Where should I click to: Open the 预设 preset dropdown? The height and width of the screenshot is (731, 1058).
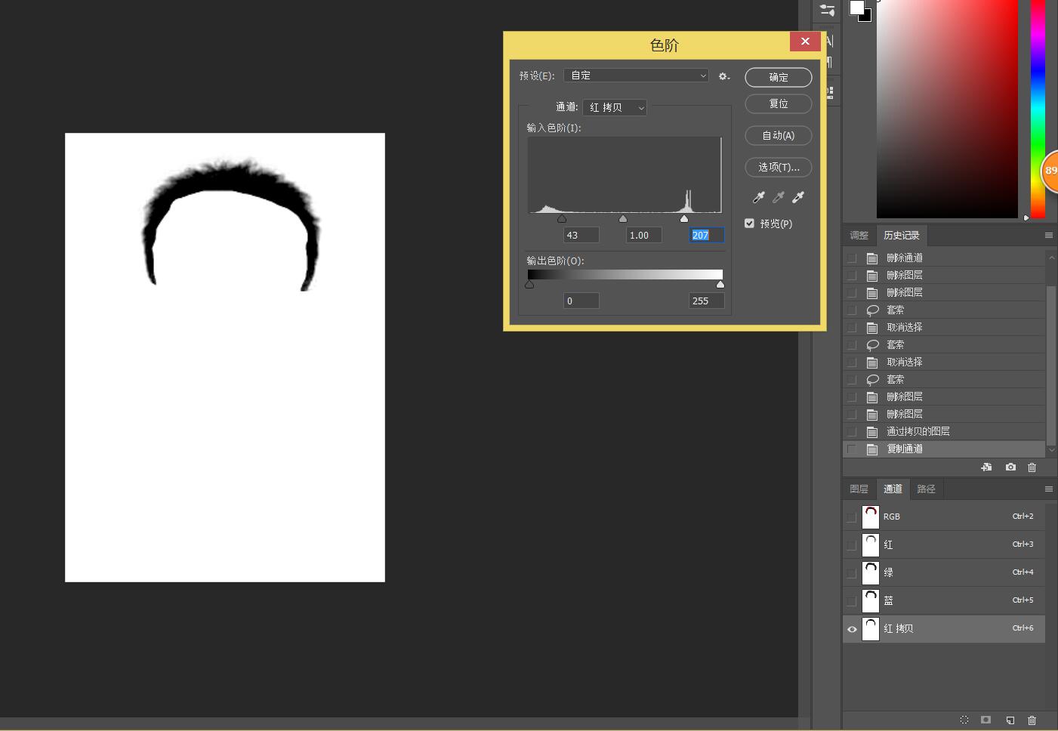click(x=636, y=76)
